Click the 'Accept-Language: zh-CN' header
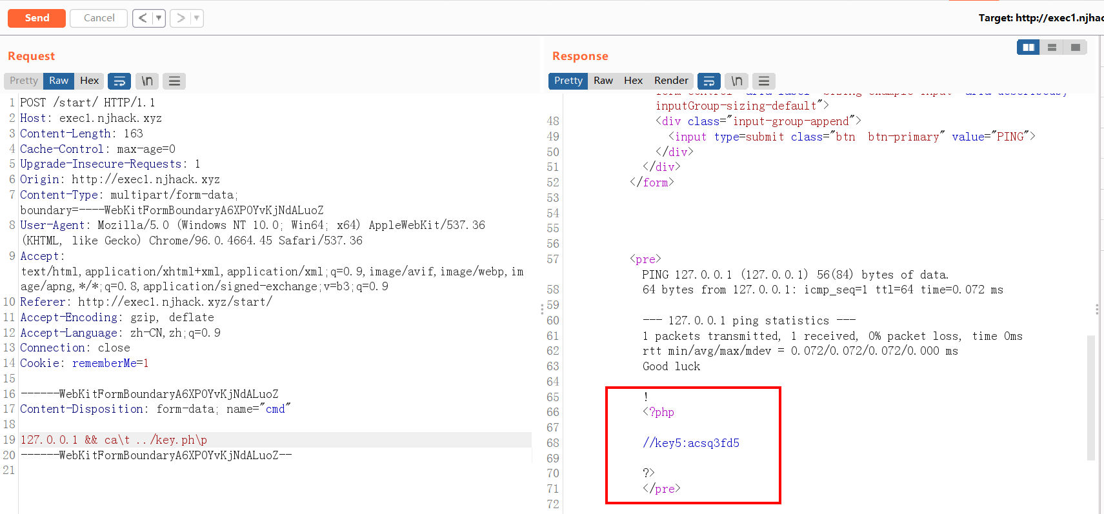This screenshot has height=514, width=1104. [x=120, y=333]
